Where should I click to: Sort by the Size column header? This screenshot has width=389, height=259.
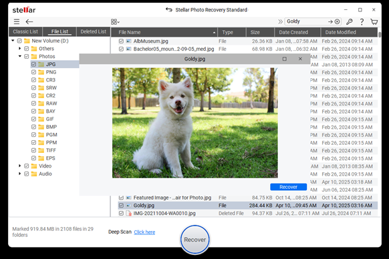click(x=260, y=32)
